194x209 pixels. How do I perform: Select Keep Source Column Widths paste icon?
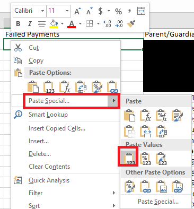[x=146, y=132]
